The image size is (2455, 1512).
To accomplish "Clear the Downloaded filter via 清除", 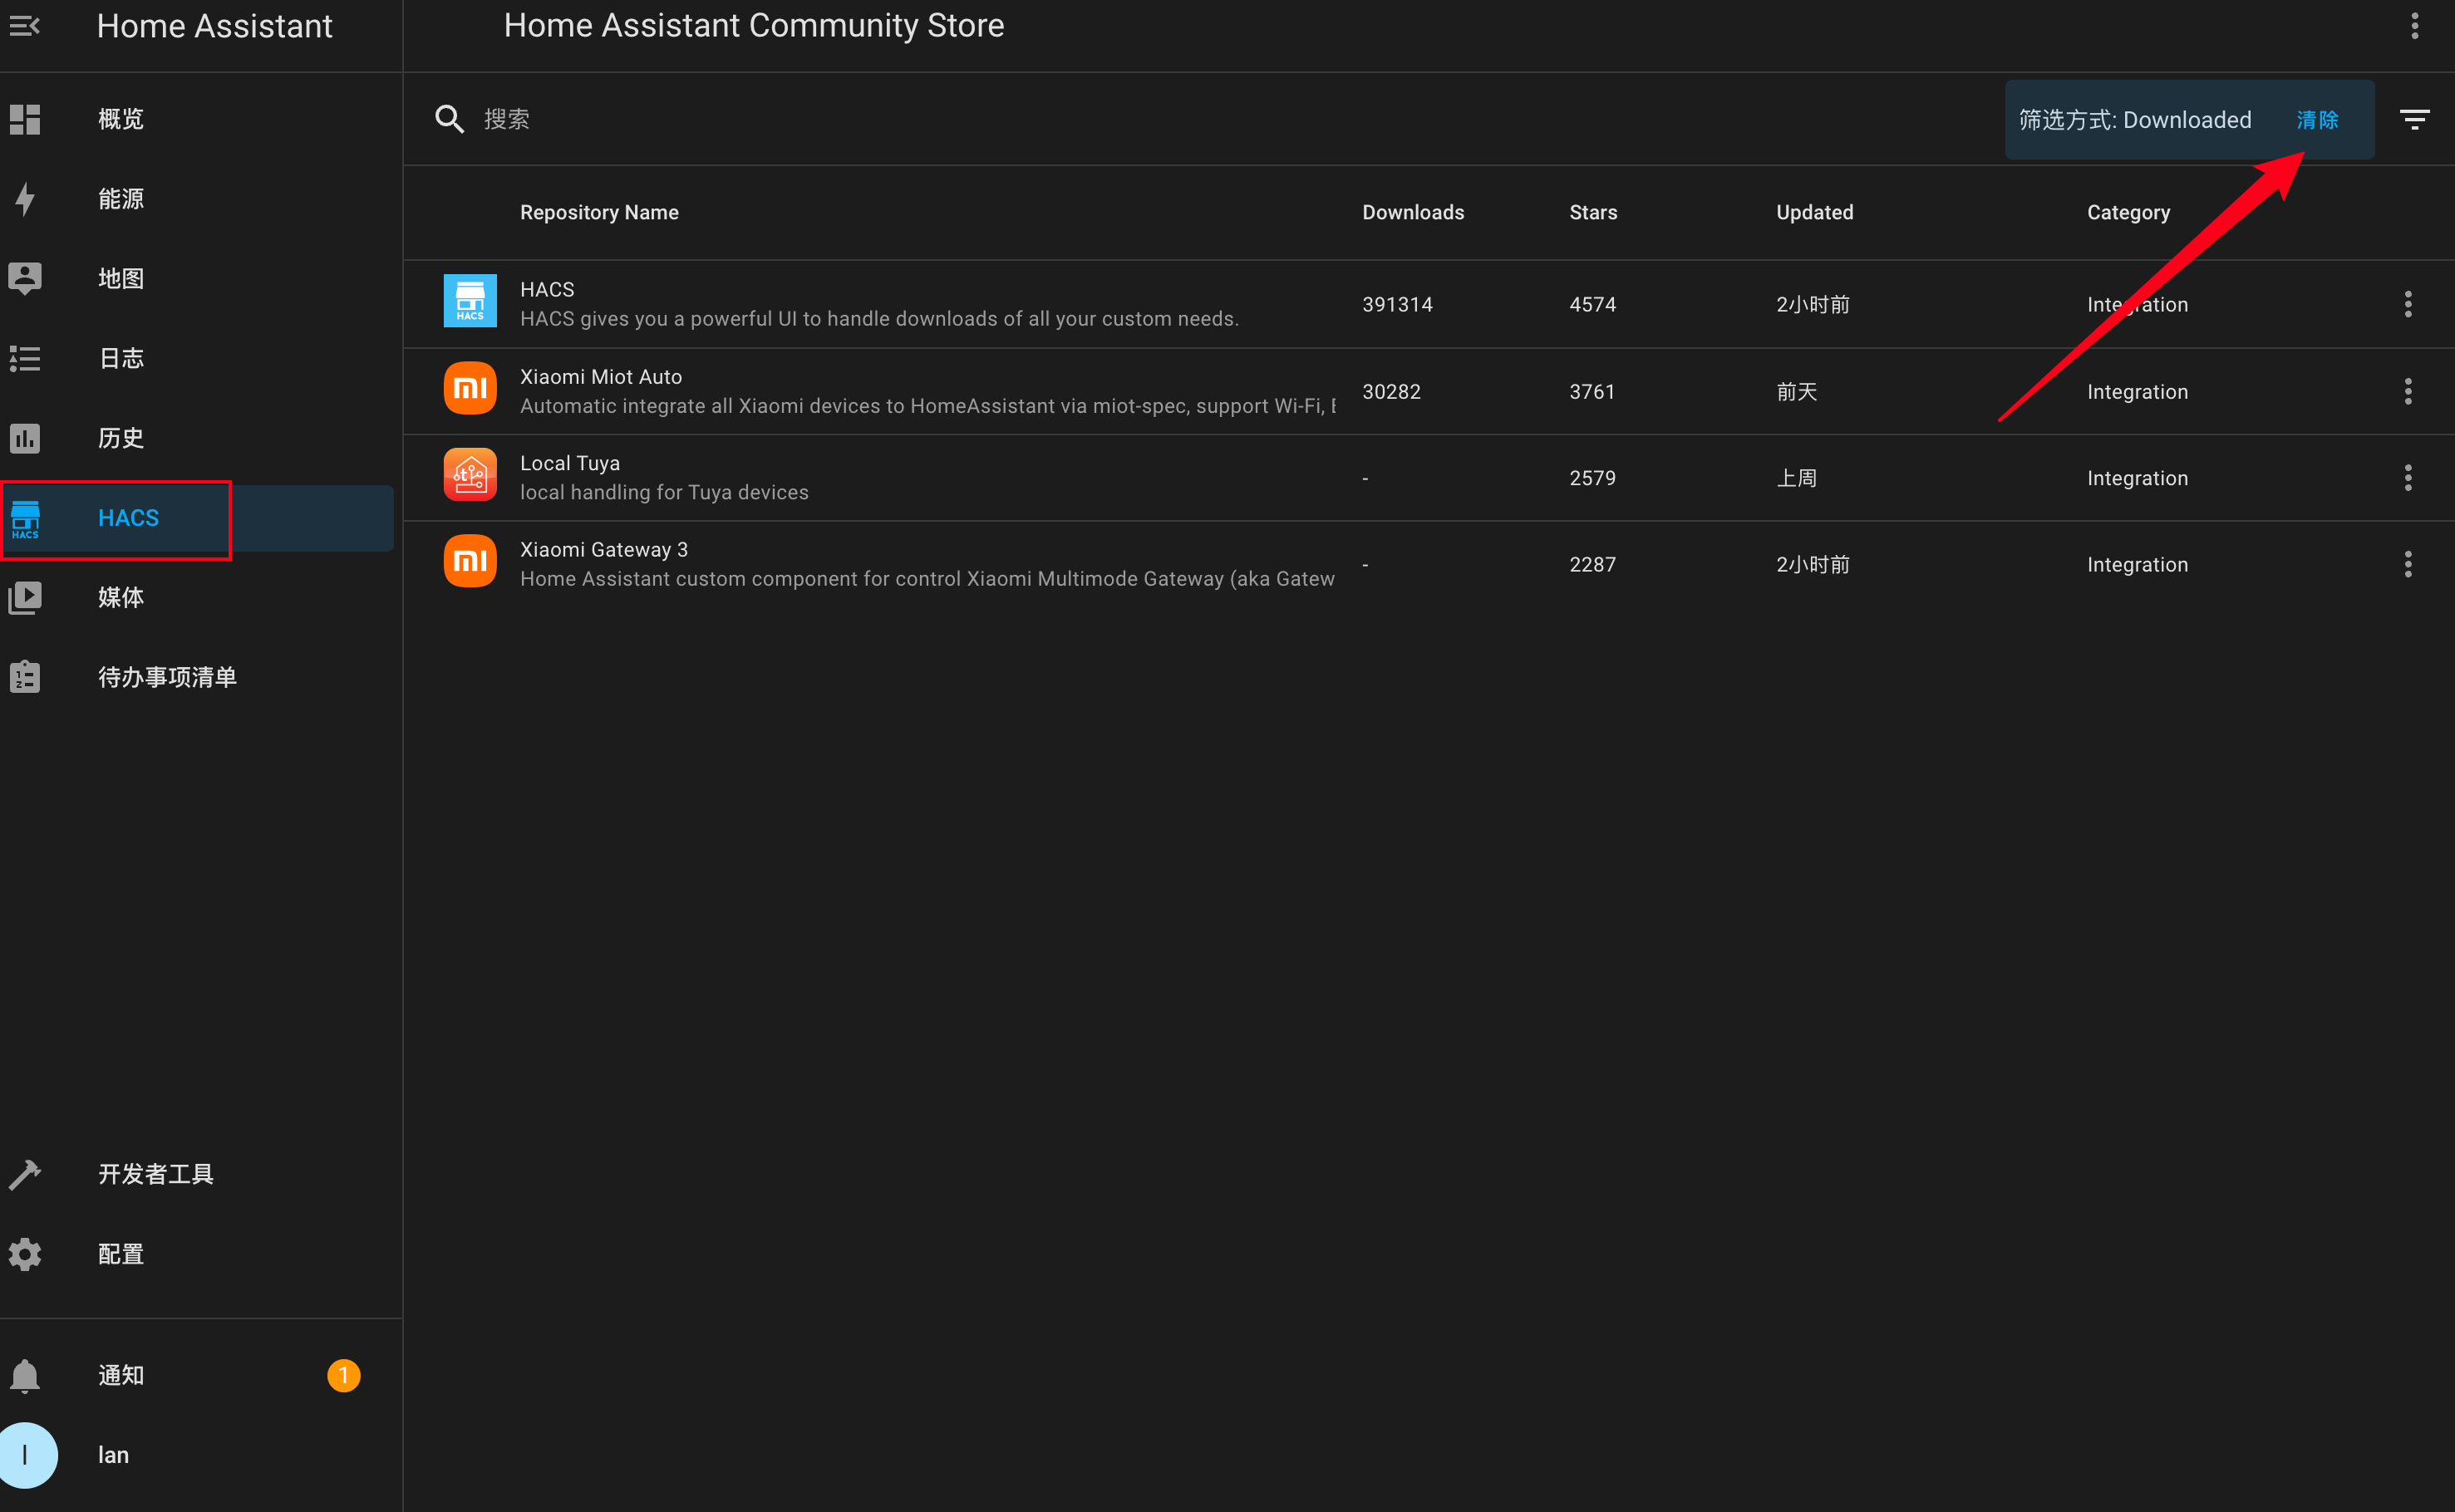I will coord(2317,120).
